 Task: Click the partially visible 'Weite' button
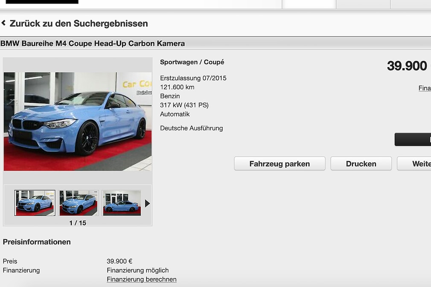414,164
